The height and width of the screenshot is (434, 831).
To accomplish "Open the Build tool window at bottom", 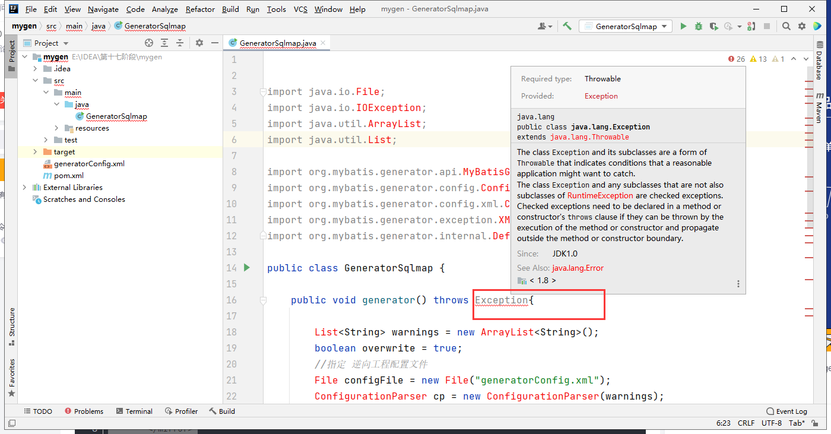I will pyautogui.click(x=222, y=411).
